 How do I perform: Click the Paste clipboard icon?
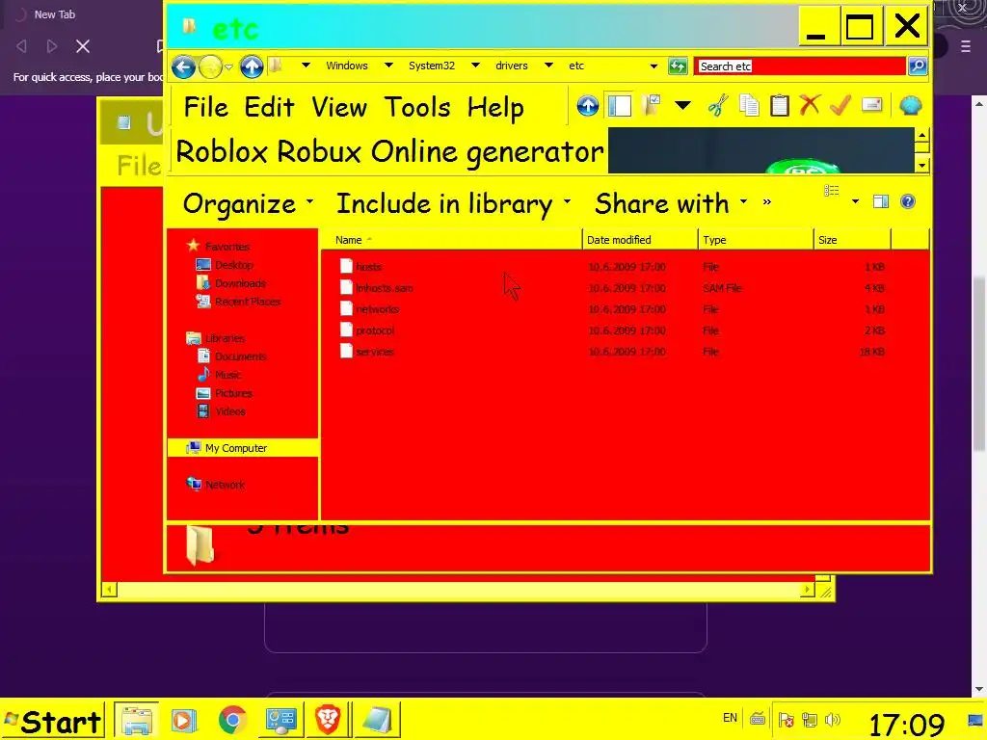tap(779, 106)
